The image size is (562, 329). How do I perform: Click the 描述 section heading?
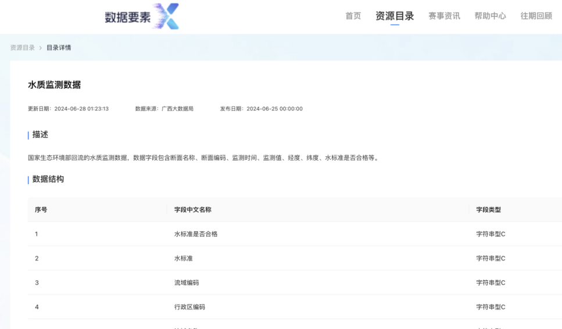[40, 134]
